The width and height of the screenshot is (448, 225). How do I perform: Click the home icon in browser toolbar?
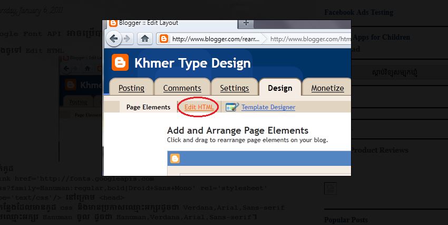pos(145,39)
